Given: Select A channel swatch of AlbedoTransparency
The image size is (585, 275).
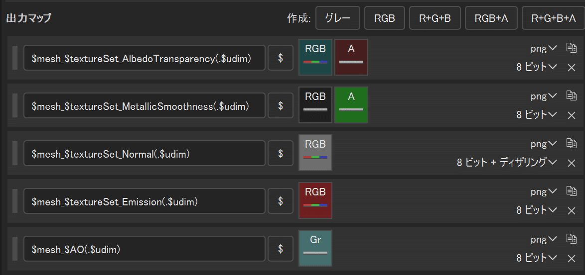Looking at the screenshot, I should 351,57.
